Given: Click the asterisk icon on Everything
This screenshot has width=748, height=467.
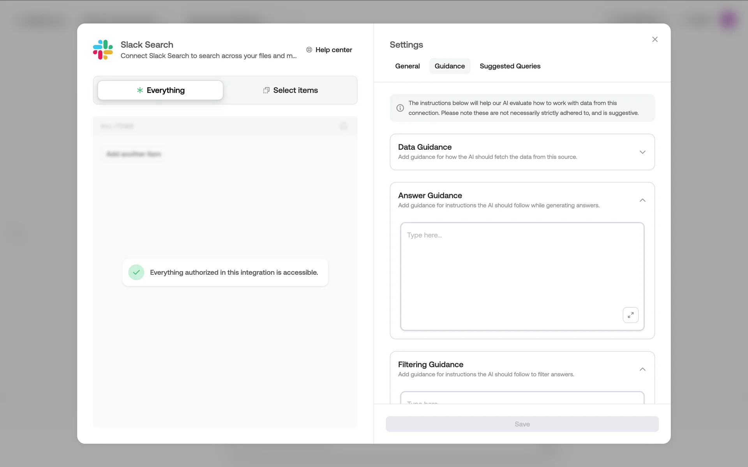Looking at the screenshot, I should point(140,90).
